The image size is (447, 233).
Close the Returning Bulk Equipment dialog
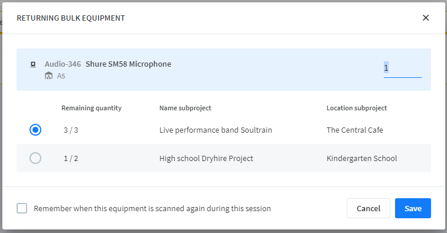tap(426, 18)
